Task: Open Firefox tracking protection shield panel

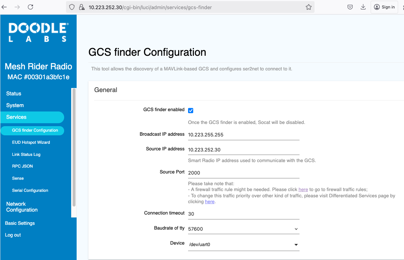Action: tap(71, 7)
